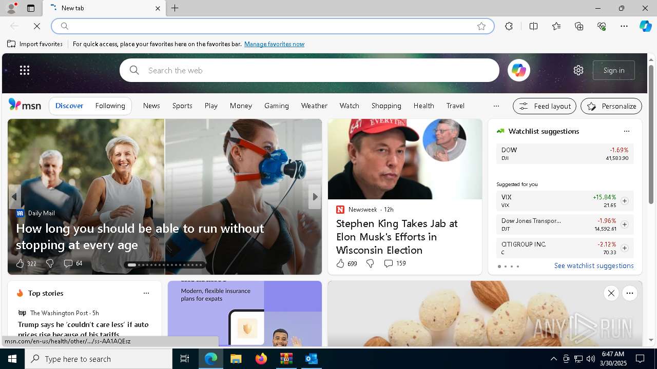Show previous carousel story
Image resolution: width=657 pixels, height=369 pixels.
tap(14, 197)
